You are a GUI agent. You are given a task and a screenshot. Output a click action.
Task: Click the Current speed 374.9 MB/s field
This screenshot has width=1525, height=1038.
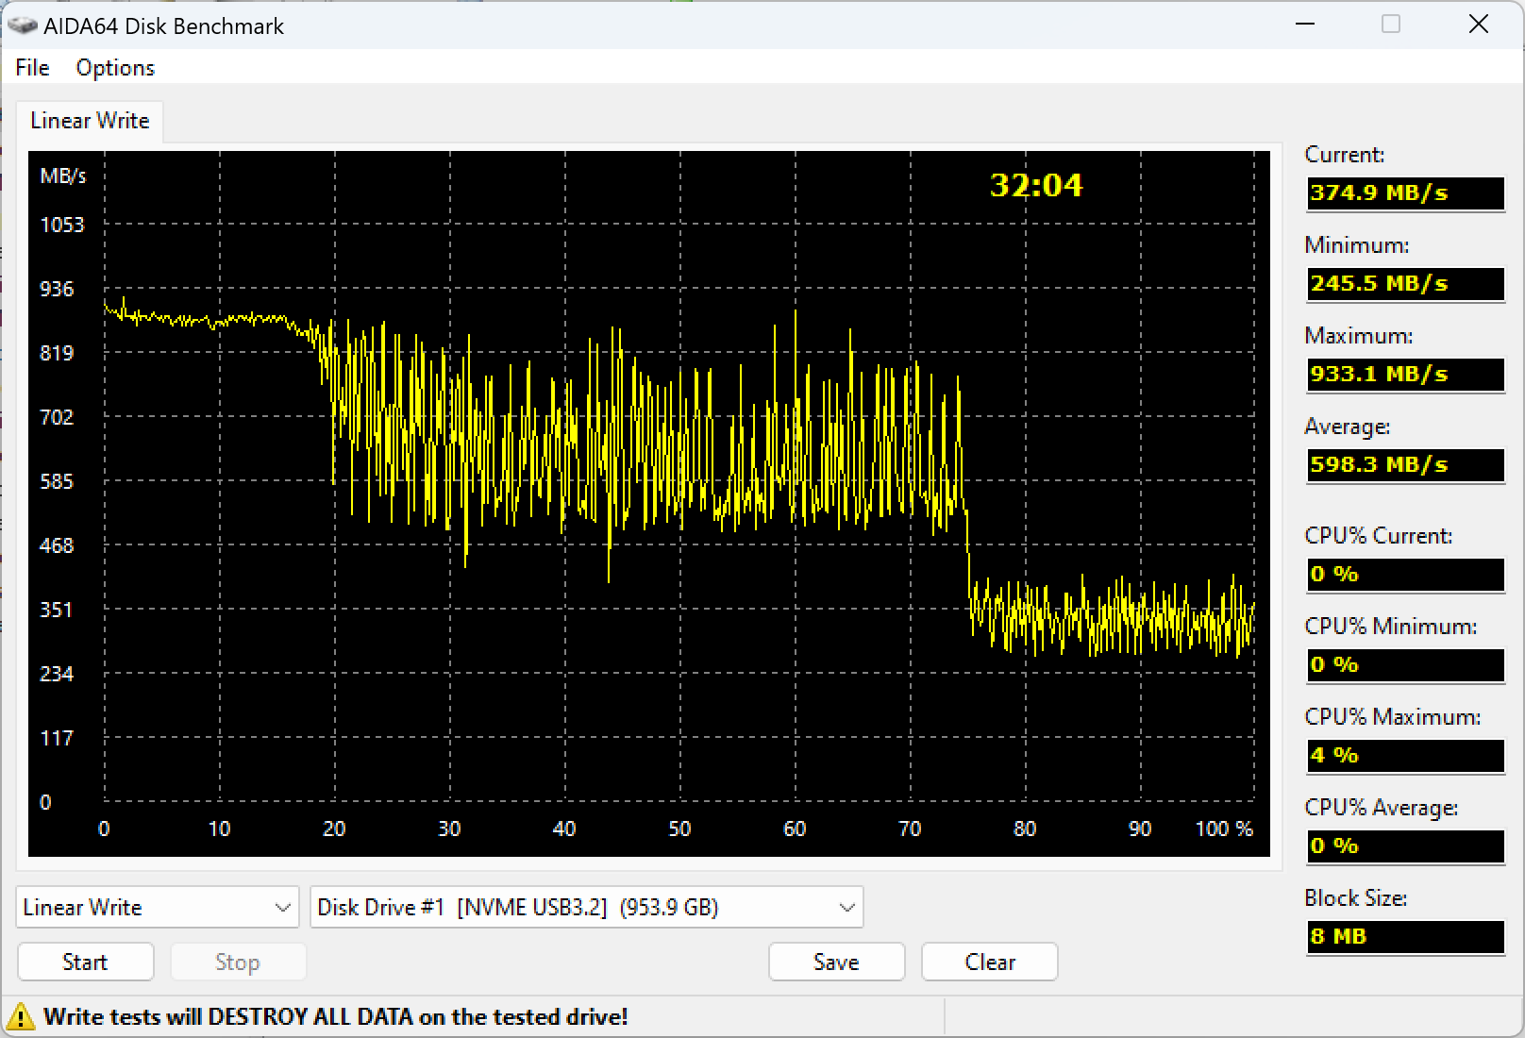[1405, 193]
